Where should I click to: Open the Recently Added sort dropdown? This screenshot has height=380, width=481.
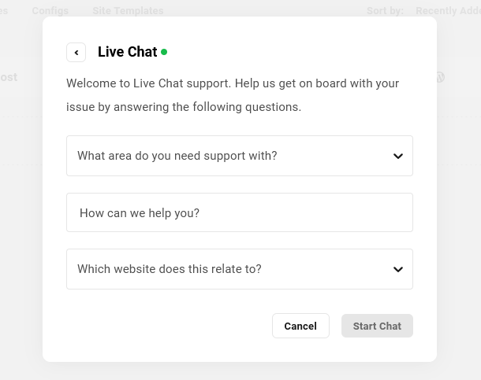click(447, 11)
